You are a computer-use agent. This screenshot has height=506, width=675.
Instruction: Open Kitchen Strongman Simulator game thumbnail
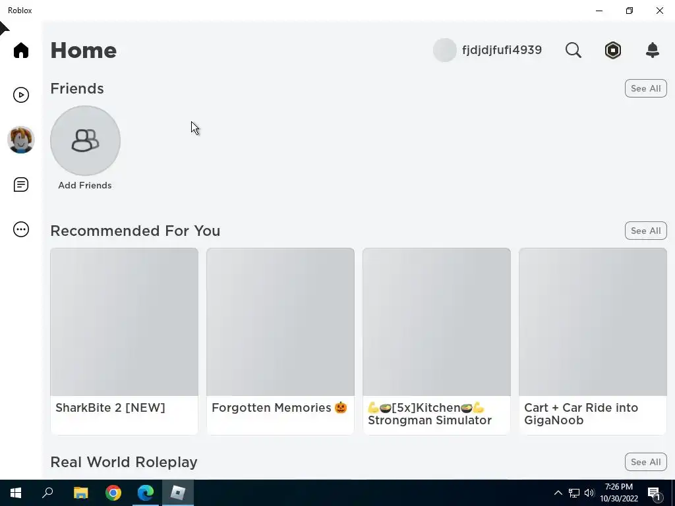point(436,322)
